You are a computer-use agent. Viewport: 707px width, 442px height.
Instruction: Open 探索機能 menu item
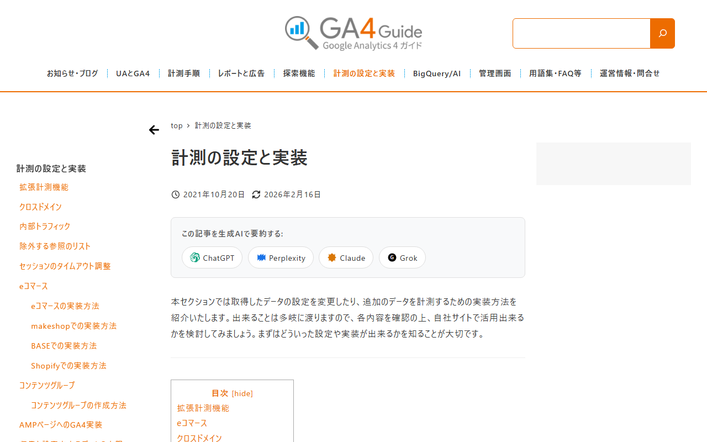(x=299, y=73)
